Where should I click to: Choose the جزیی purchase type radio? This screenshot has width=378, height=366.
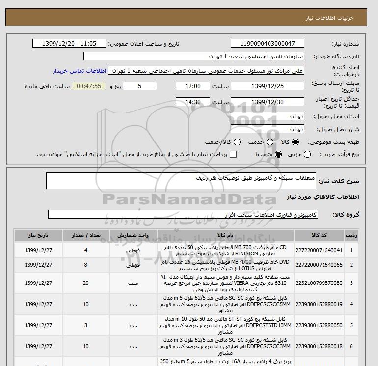(307, 154)
